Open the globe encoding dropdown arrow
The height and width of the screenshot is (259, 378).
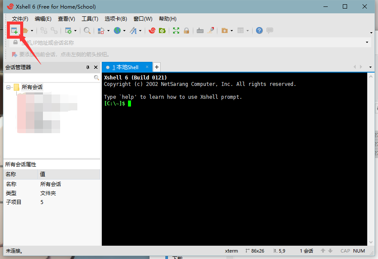pyautogui.click(x=124, y=30)
